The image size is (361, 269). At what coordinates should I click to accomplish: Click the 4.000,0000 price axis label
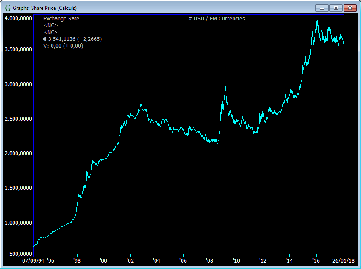pos(18,18)
